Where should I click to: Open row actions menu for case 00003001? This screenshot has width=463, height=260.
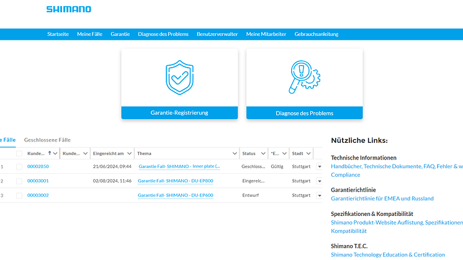coord(319,181)
